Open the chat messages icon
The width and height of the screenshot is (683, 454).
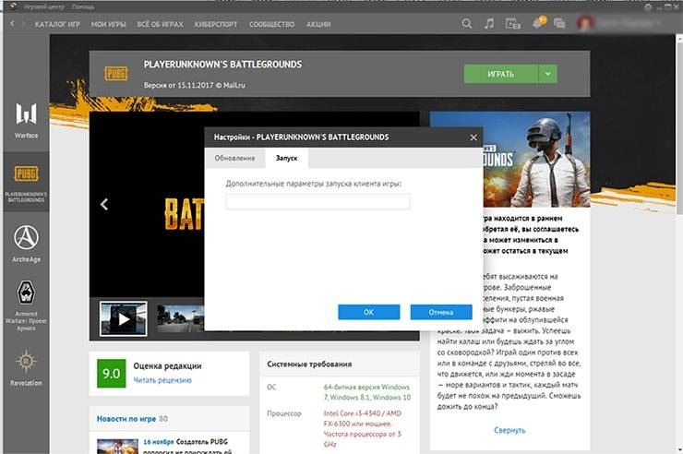pyautogui.click(x=559, y=23)
